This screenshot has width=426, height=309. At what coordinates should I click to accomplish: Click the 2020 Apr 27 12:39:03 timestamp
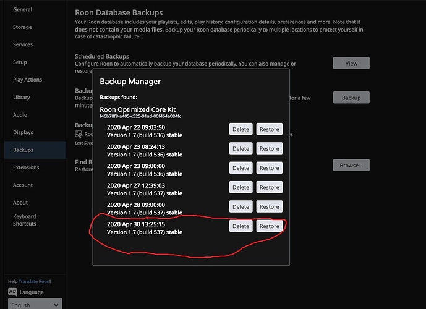(136, 185)
